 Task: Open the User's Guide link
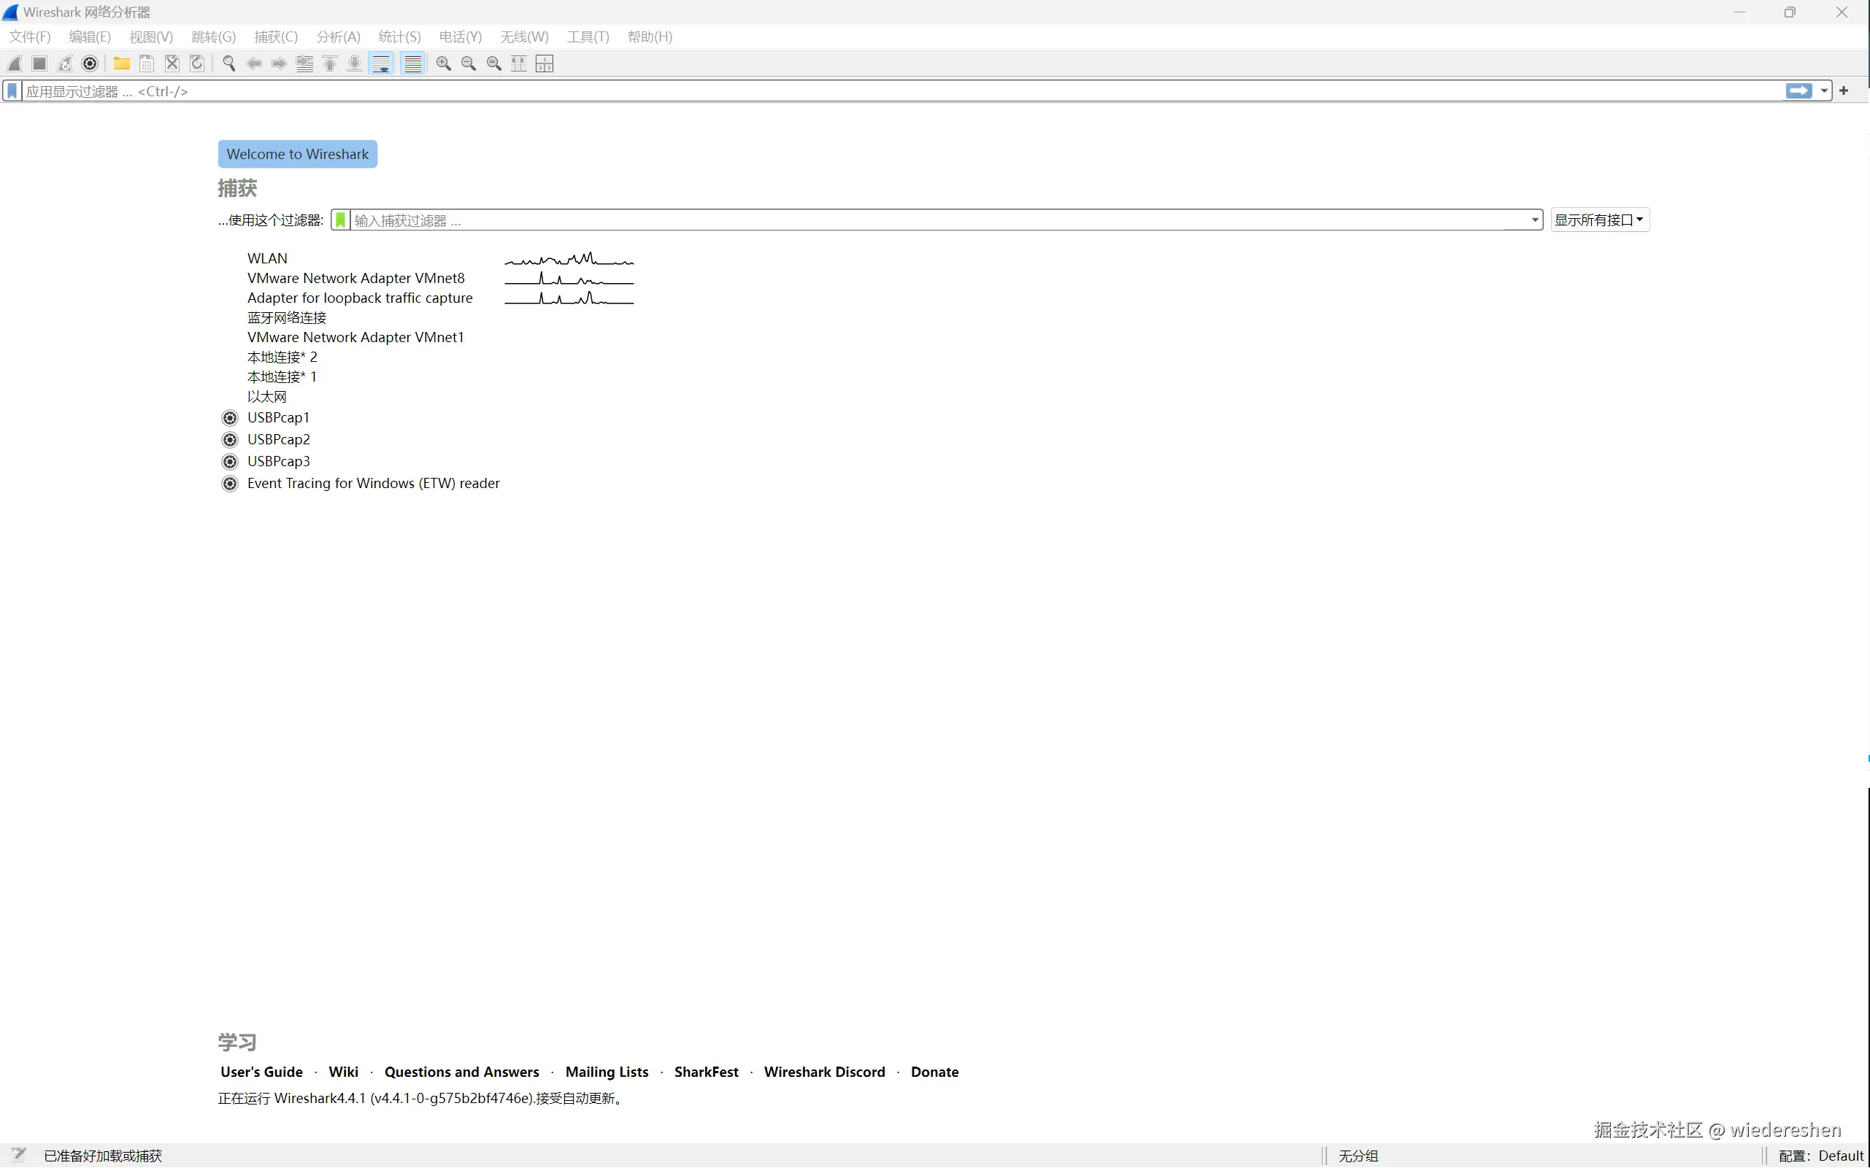(x=261, y=1072)
